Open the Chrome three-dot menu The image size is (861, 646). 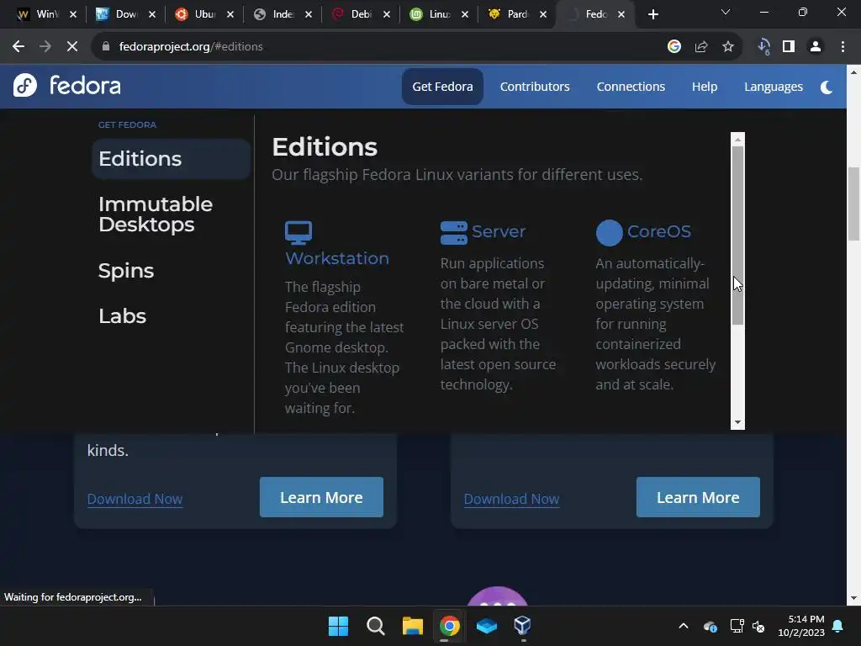tap(843, 47)
